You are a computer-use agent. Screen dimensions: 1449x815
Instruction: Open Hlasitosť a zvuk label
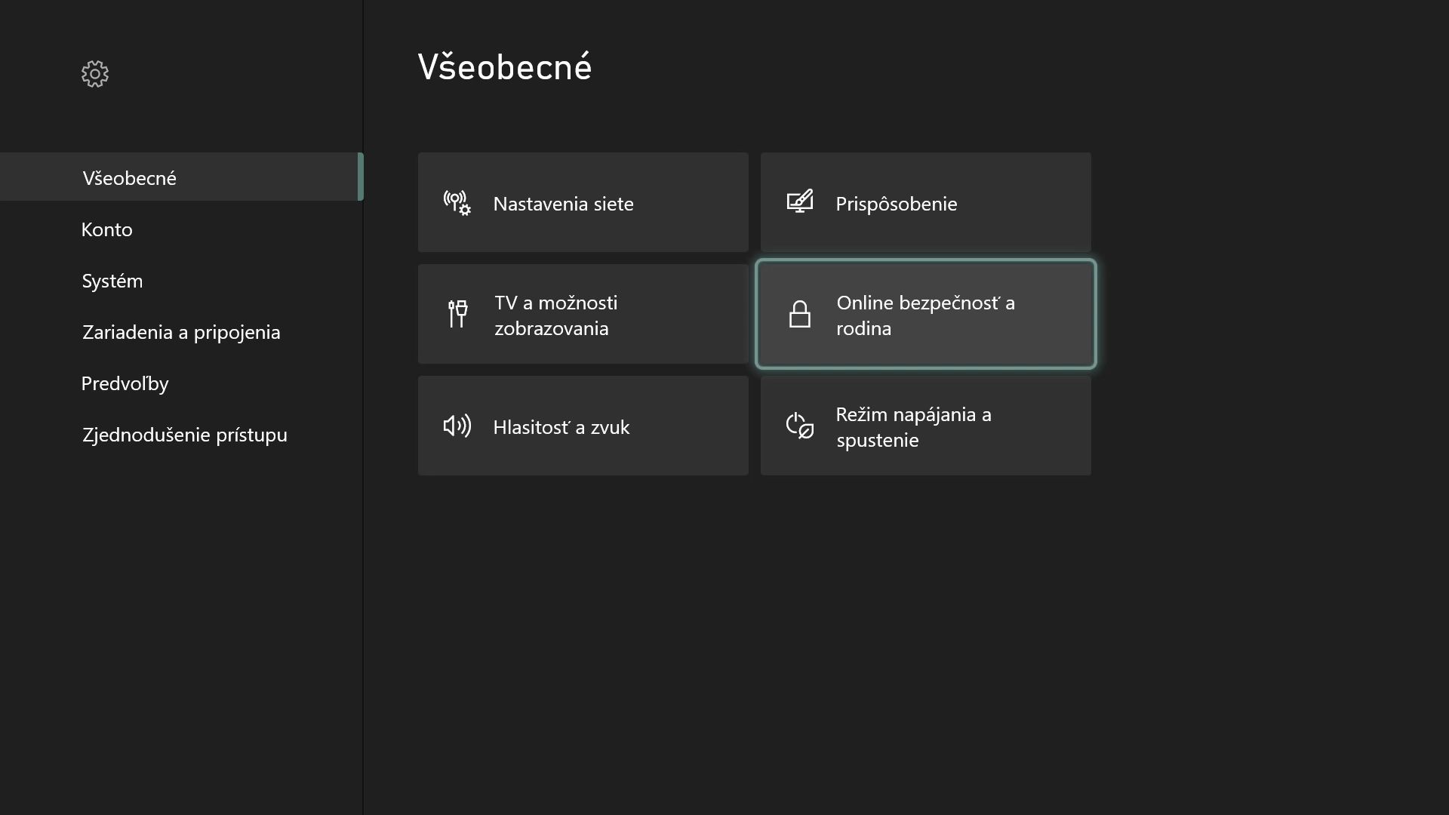pos(561,426)
